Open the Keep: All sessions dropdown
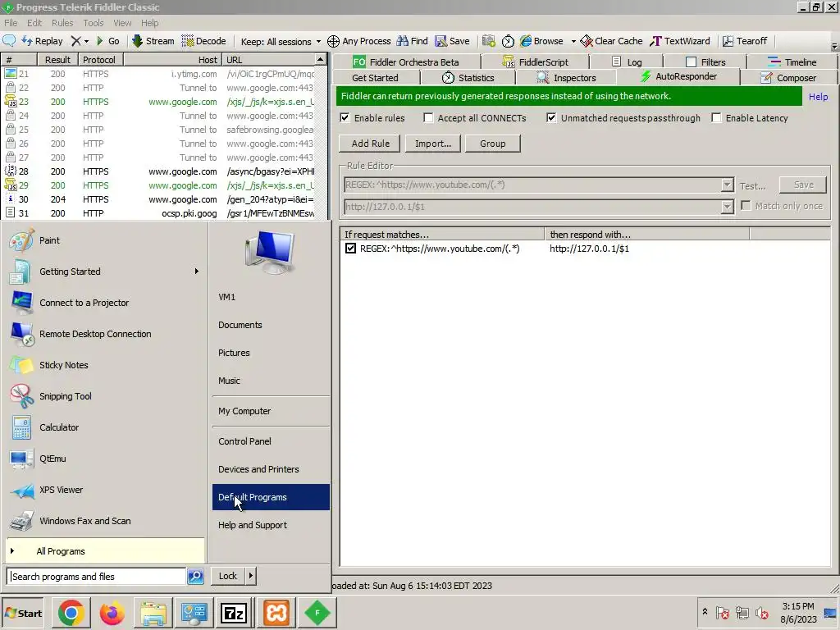This screenshot has height=630, width=840. coord(281,41)
